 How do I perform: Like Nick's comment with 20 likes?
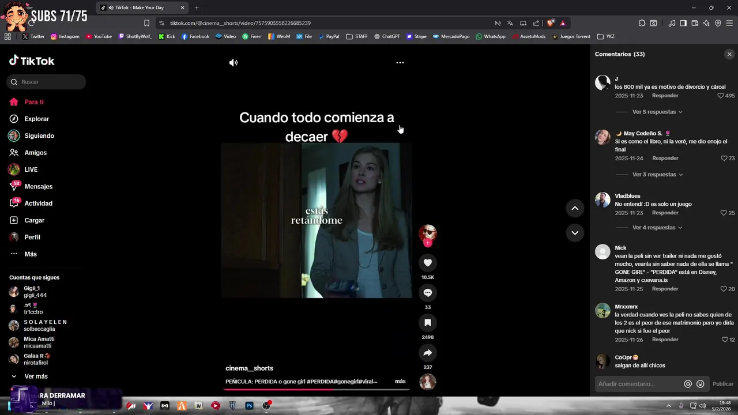724,289
